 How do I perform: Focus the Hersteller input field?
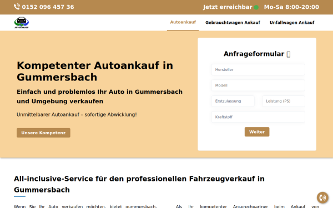258,70
